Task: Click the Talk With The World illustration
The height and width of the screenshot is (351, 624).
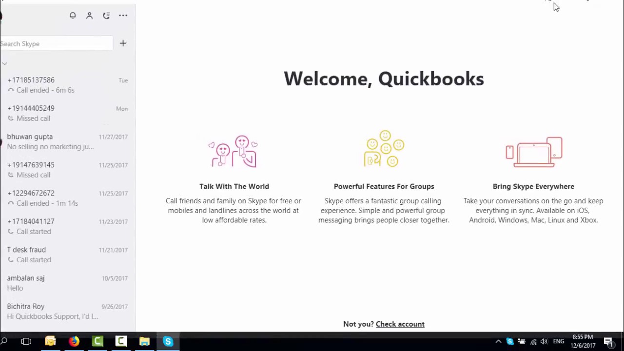Action: click(x=233, y=152)
